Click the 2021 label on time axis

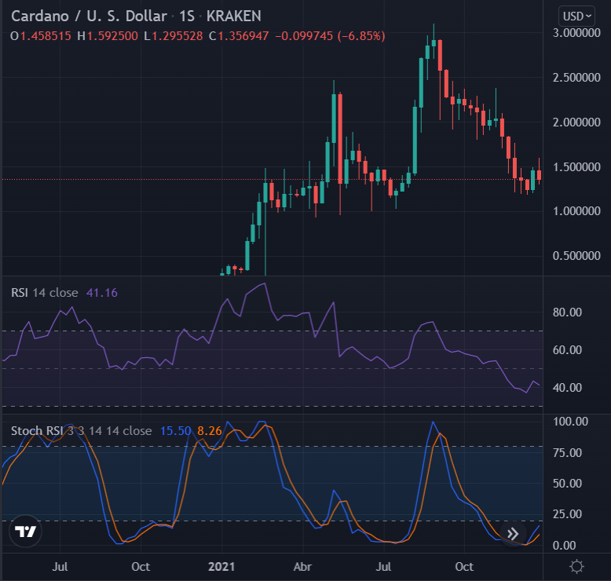[221, 567]
